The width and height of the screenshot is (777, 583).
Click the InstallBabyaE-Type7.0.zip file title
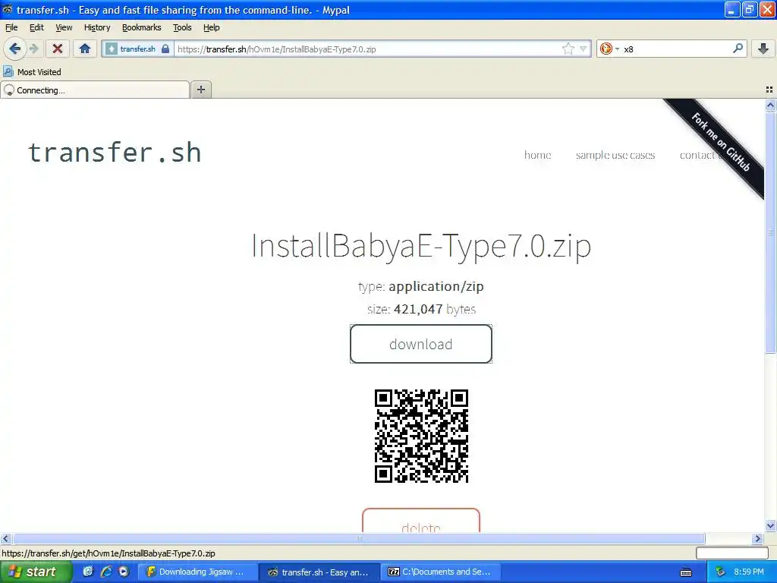[421, 245]
